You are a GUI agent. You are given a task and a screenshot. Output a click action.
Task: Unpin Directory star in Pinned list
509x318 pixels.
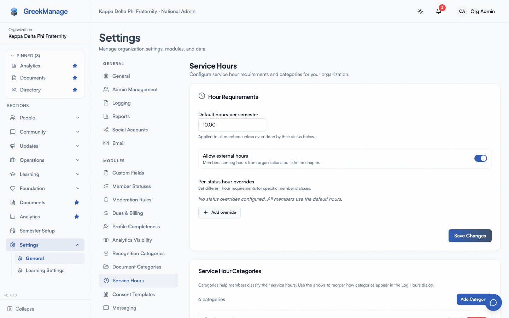coord(75,90)
